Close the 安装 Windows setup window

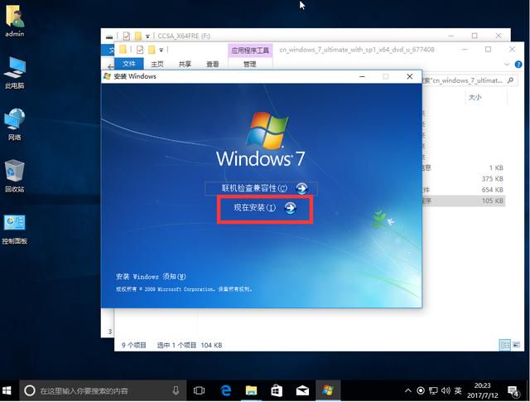410,76
